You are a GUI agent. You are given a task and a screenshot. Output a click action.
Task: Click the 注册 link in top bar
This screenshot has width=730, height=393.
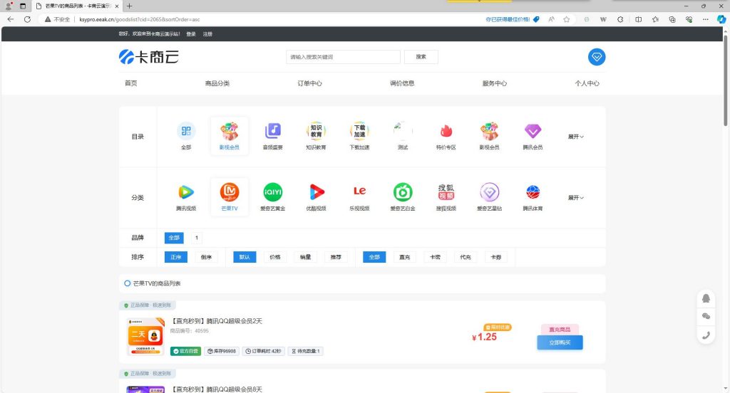click(207, 34)
